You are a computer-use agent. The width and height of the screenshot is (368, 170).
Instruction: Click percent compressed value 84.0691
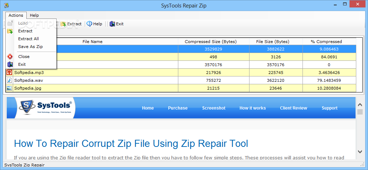click(x=330, y=57)
